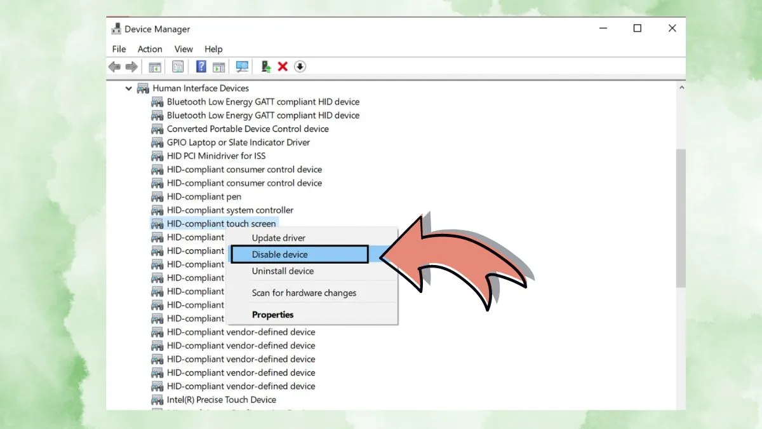Click the red X uninstall device icon
762x429 pixels.
tap(283, 67)
